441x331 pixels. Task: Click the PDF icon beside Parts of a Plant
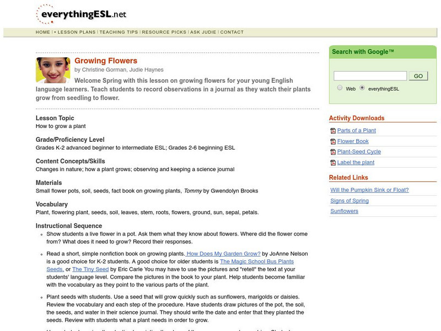pyautogui.click(x=333, y=131)
